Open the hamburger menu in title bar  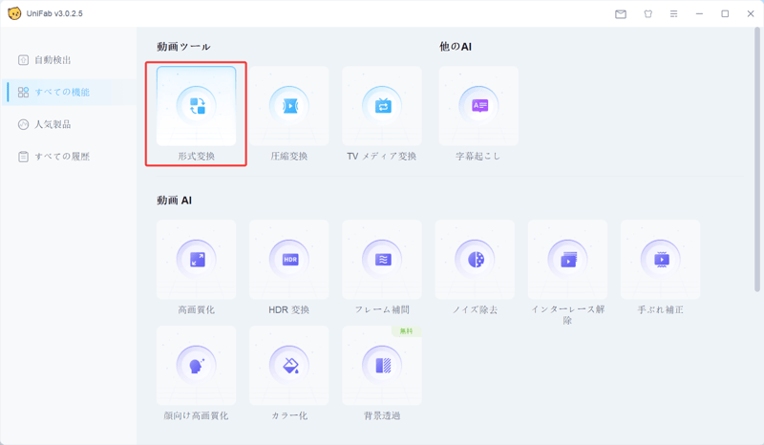point(673,14)
